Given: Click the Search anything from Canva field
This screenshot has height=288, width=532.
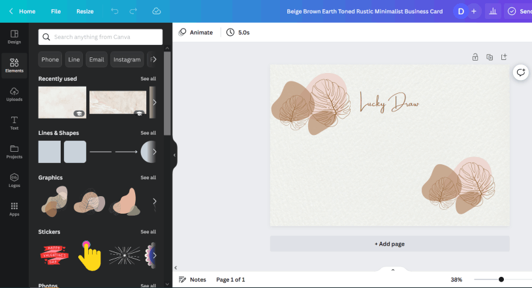Looking at the screenshot, I should click(101, 37).
